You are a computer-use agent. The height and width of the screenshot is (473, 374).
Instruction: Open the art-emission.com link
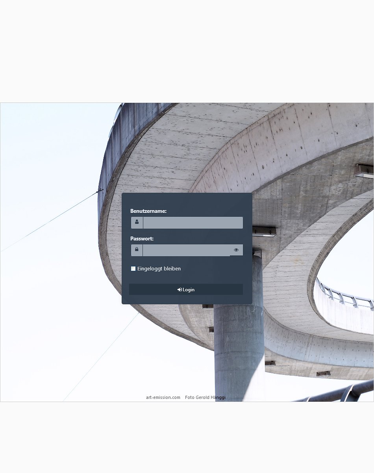(163, 397)
